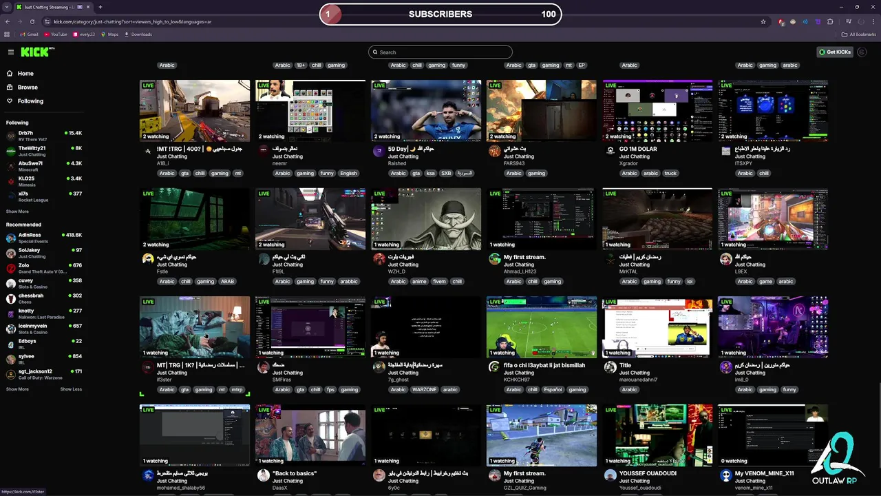Open KCHKCH97 channel avatar under stream

click(494, 367)
